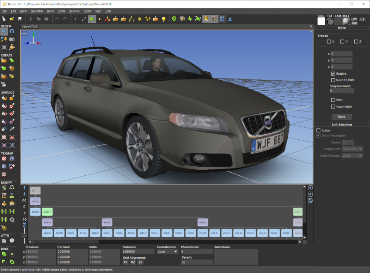Click the MAT material sphere icon
The width and height of the screenshot is (370, 273).
(x=346, y=21)
